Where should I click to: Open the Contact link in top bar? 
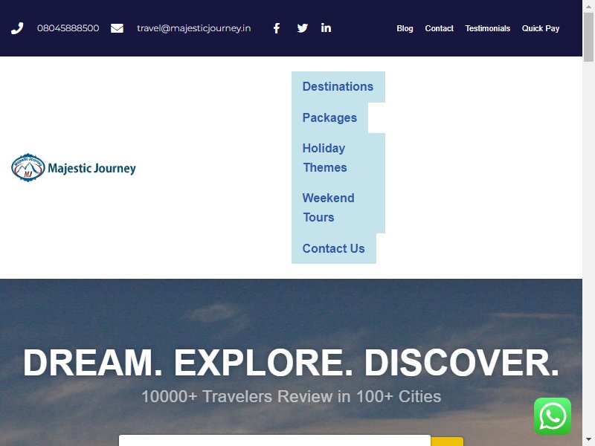[439, 28]
